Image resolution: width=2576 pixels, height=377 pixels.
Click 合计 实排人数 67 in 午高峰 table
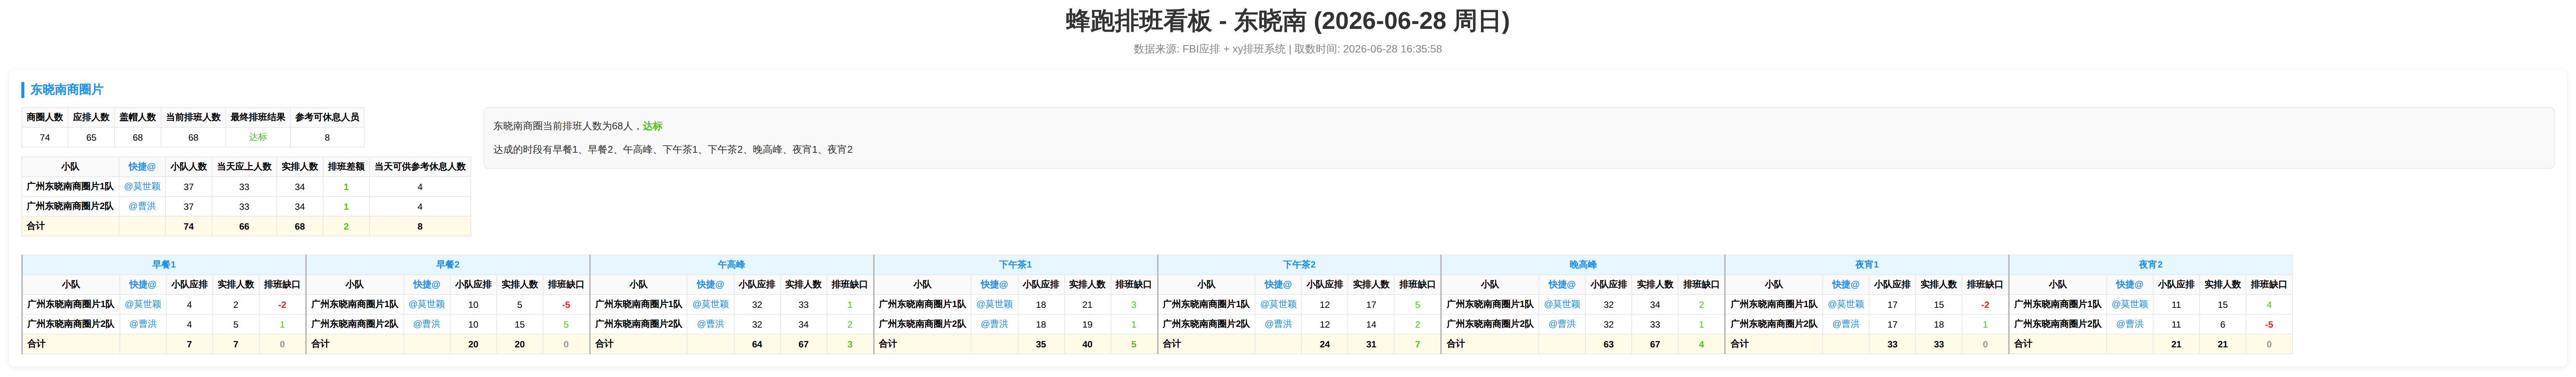coord(803,344)
